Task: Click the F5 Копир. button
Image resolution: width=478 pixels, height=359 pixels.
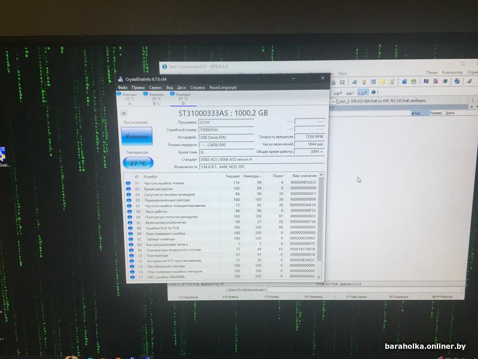Action: (272, 297)
